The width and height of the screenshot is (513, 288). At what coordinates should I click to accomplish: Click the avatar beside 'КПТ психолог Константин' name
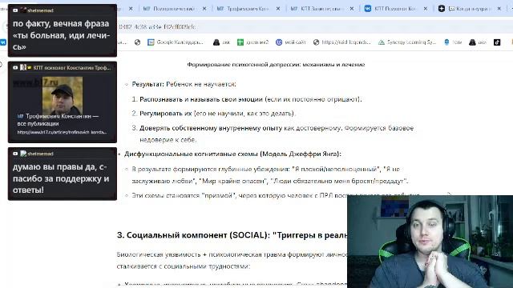(23, 67)
